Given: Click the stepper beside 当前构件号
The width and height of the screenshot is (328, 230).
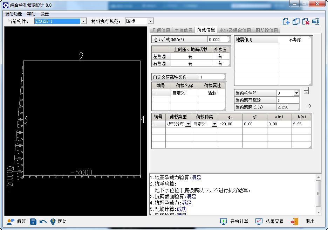Looking at the screenshot, I should (x=306, y=91).
